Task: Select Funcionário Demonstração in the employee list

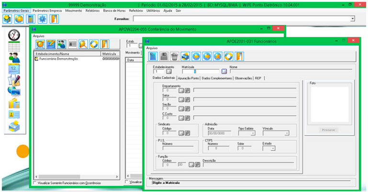Action: 58,59
